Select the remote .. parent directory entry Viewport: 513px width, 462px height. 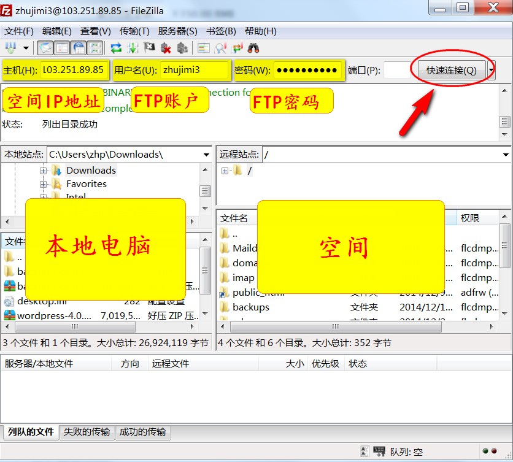click(x=235, y=234)
